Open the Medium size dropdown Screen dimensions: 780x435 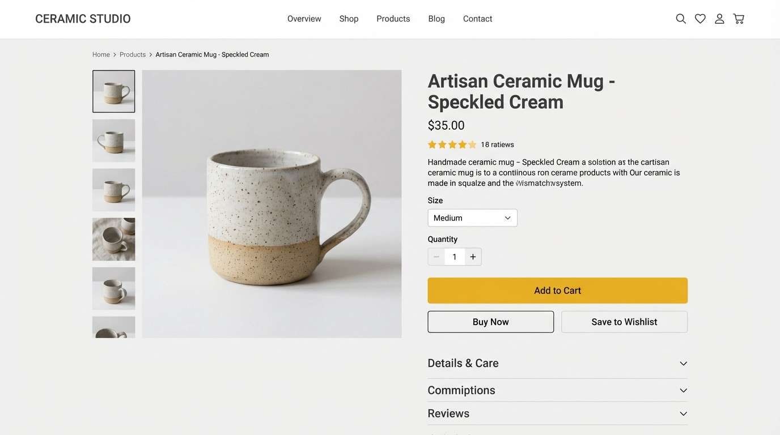(472, 218)
